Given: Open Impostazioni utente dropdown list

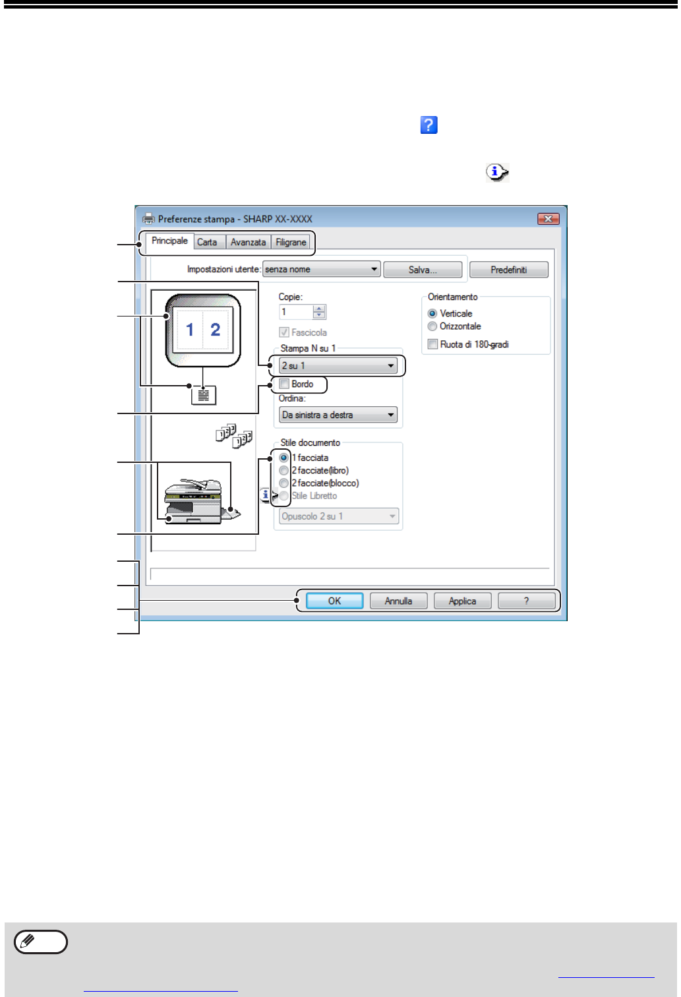Looking at the screenshot, I should coord(374,269).
